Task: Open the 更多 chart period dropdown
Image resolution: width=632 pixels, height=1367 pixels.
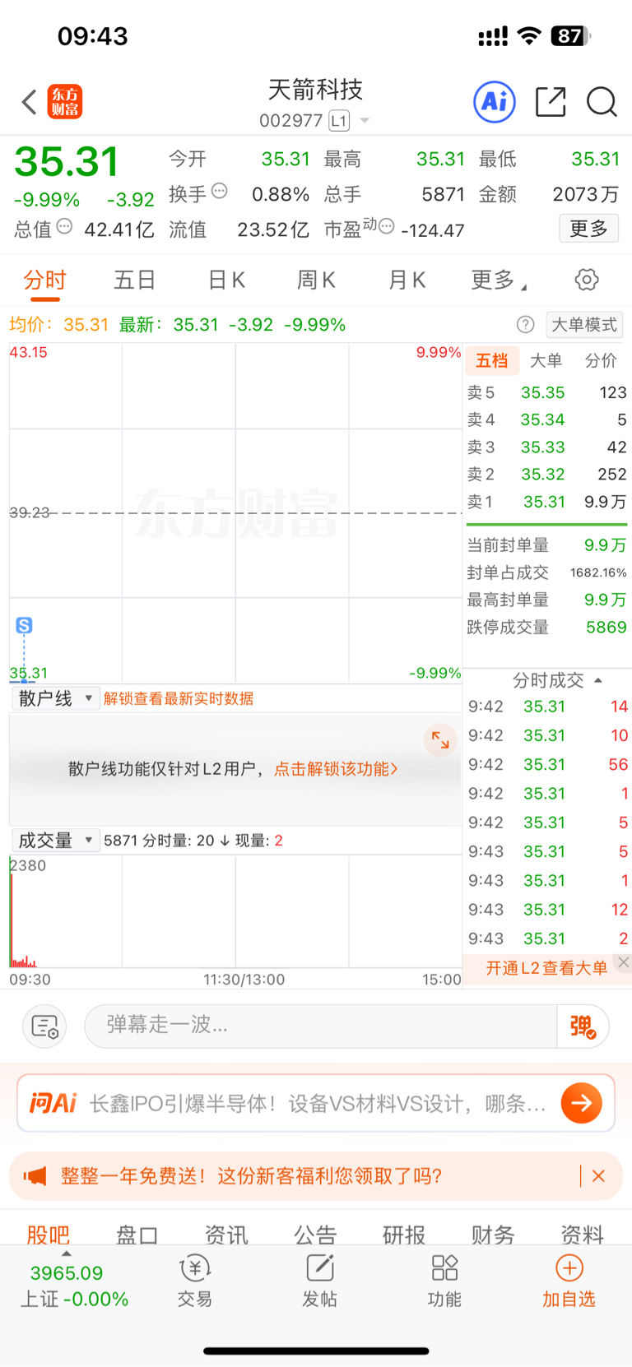Action: tap(498, 280)
